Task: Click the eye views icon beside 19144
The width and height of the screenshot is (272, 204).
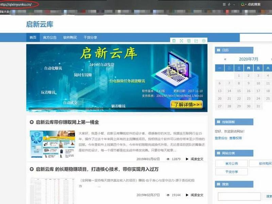Action: click(168, 195)
